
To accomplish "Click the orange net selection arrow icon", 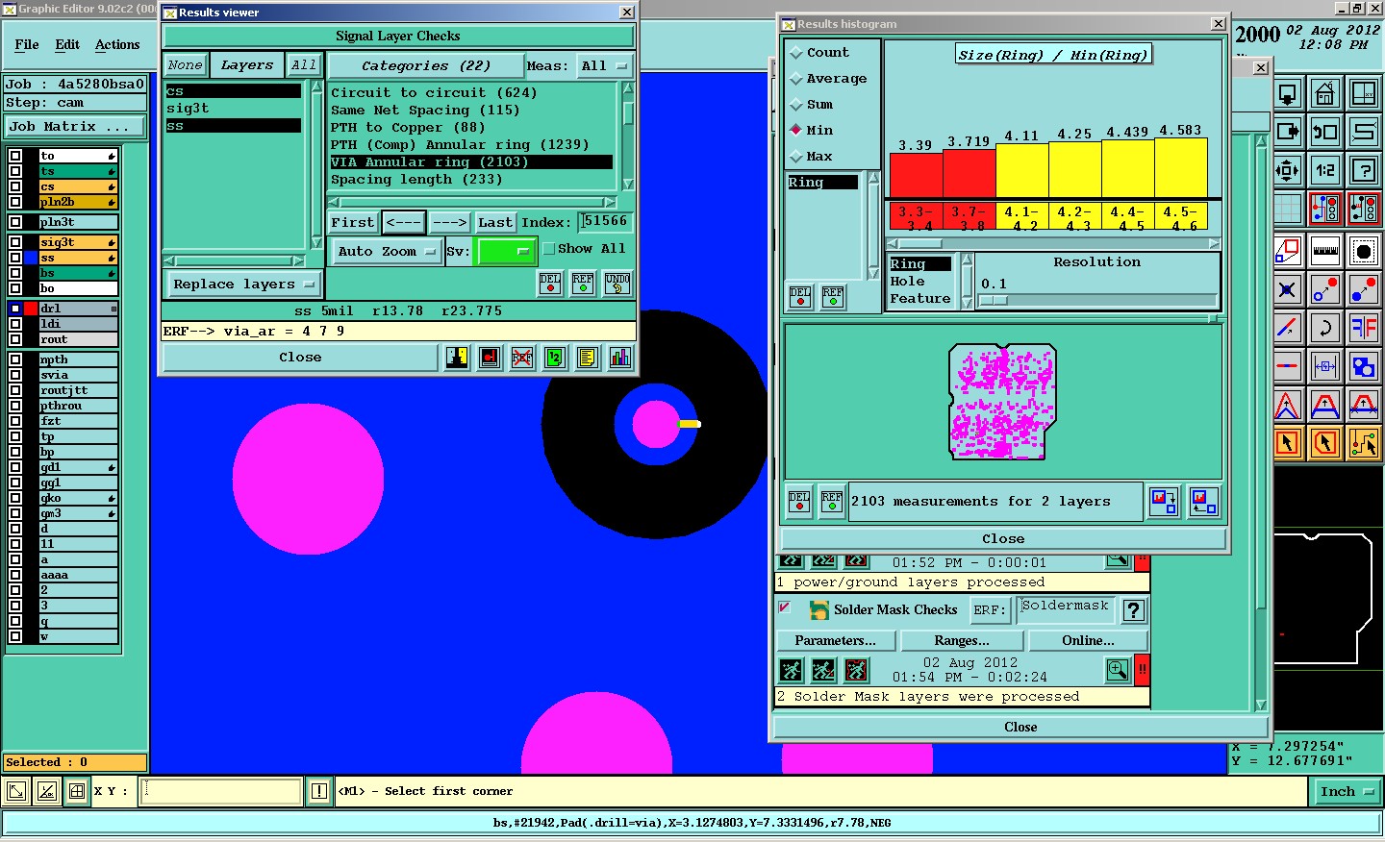I will tap(1364, 443).
